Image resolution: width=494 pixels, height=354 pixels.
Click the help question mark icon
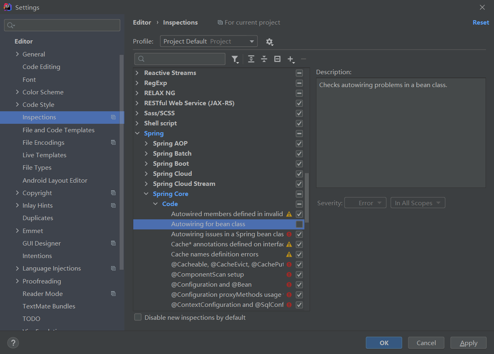tap(13, 343)
